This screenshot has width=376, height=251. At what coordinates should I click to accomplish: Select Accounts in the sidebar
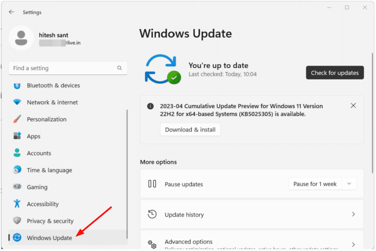coord(68,153)
